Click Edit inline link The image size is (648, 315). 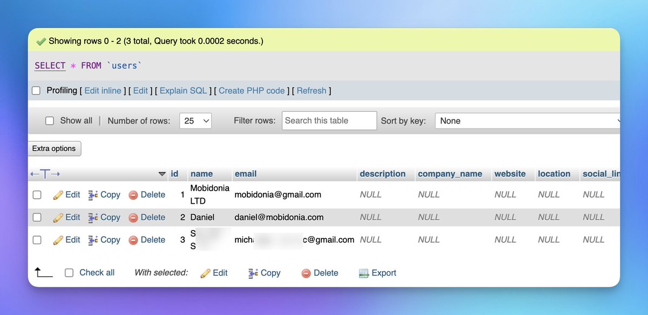tap(103, 91)
